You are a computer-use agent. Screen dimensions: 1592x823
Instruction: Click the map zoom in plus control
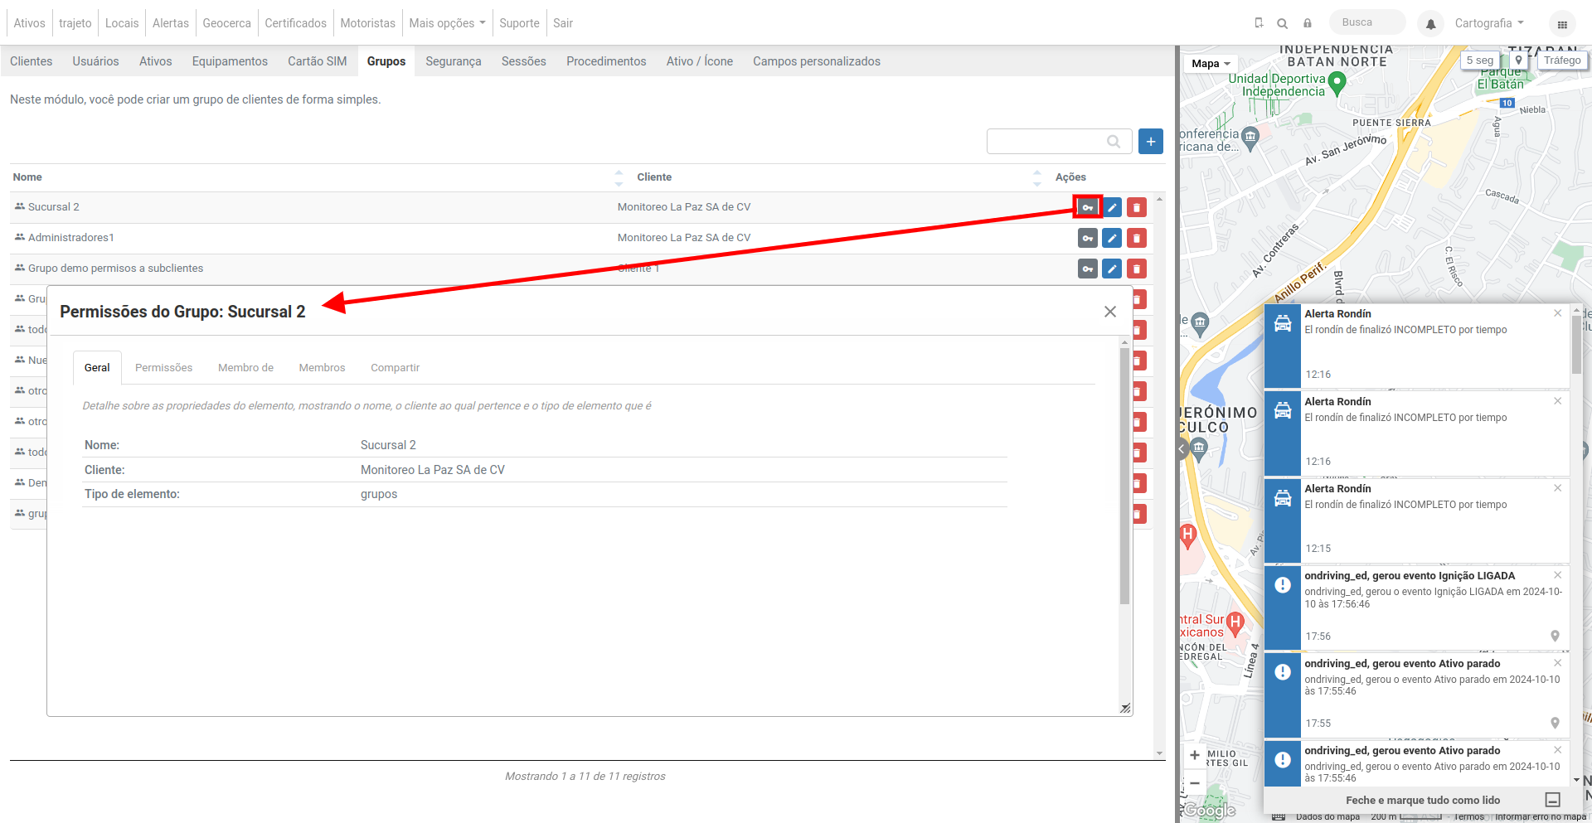point(1195,755)
